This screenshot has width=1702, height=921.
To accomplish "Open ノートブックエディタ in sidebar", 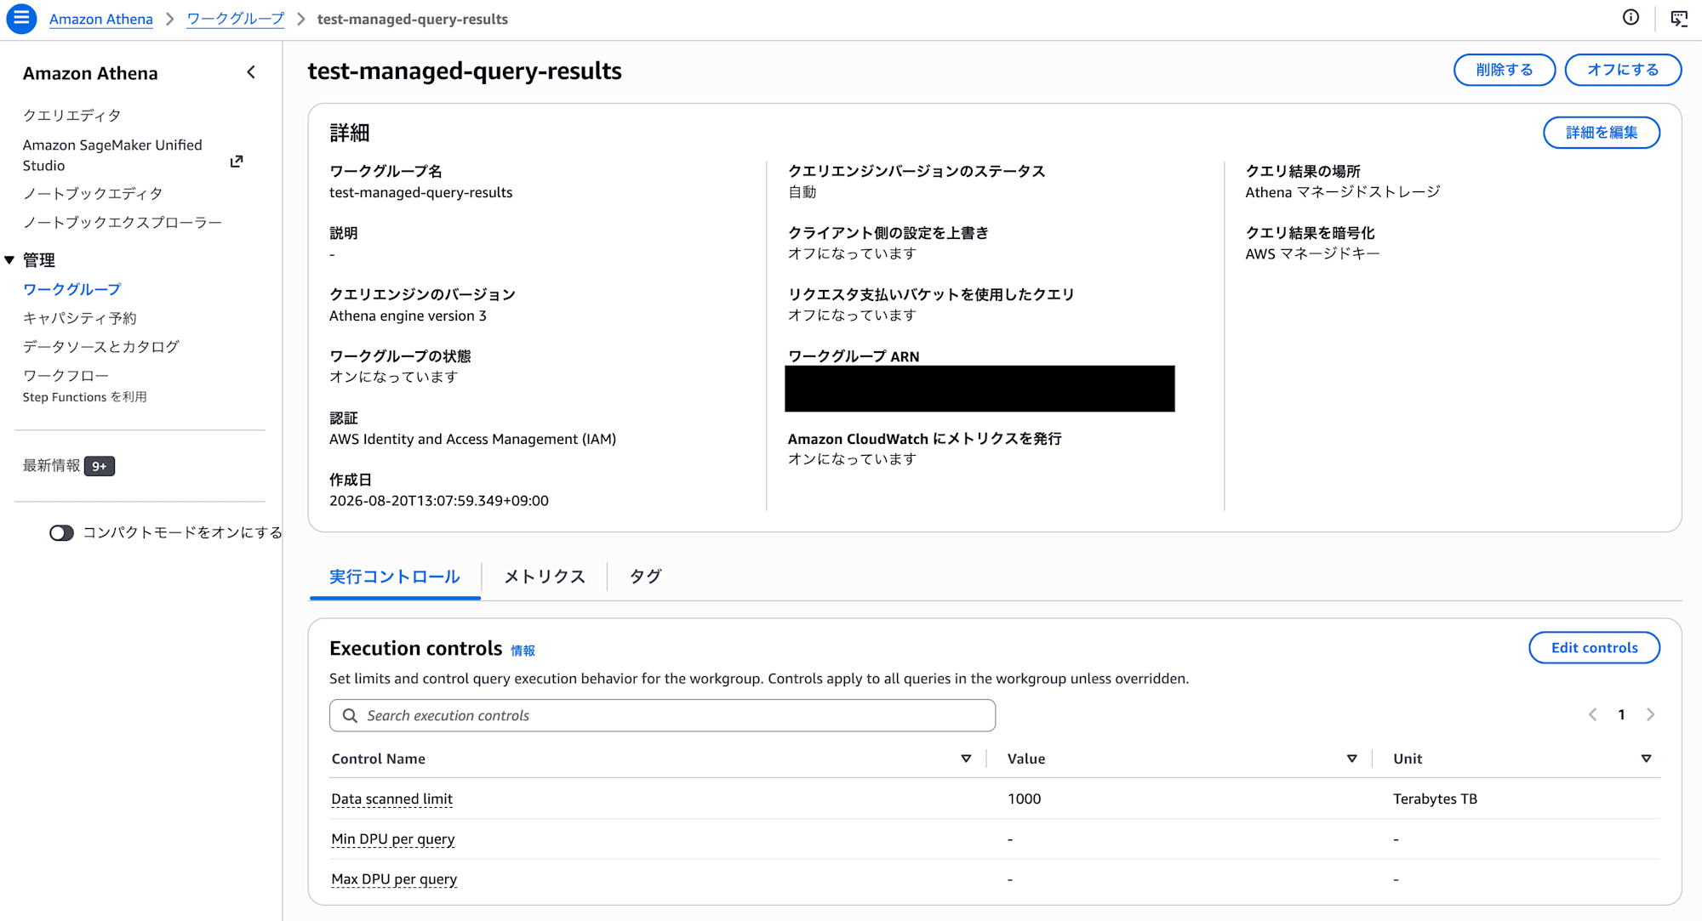I will pos(93,194).
